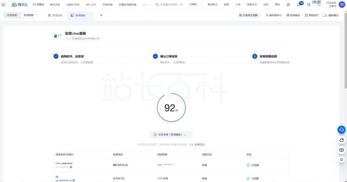Click the user avatar in top right
347x182 pixels.
coord(342,4)
